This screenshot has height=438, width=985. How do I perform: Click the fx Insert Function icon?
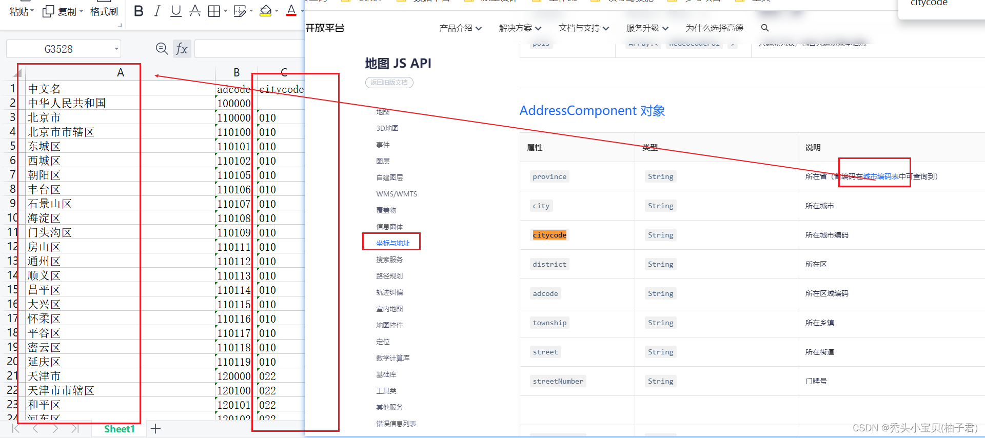[x=182, y=49]
